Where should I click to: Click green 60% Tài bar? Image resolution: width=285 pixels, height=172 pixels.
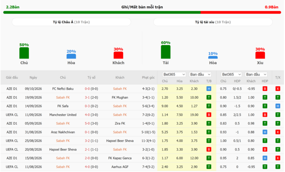pos(166,52)
